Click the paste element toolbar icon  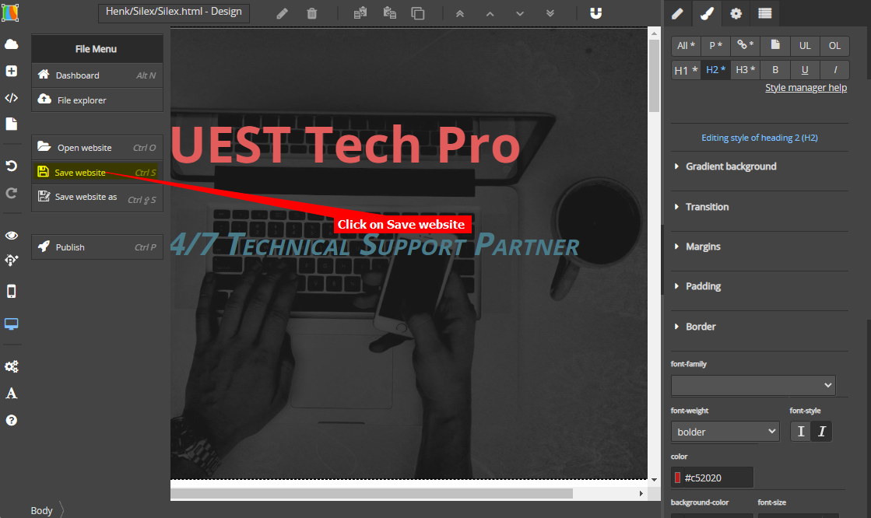(389, 12)
